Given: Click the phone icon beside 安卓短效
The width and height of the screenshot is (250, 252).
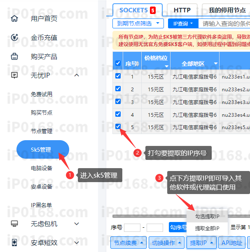Looking at the screenshot, I should pos(14,242).
